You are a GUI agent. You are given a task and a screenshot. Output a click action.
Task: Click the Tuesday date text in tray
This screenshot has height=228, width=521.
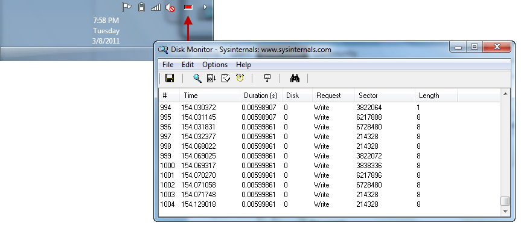[x=106, y=31]
